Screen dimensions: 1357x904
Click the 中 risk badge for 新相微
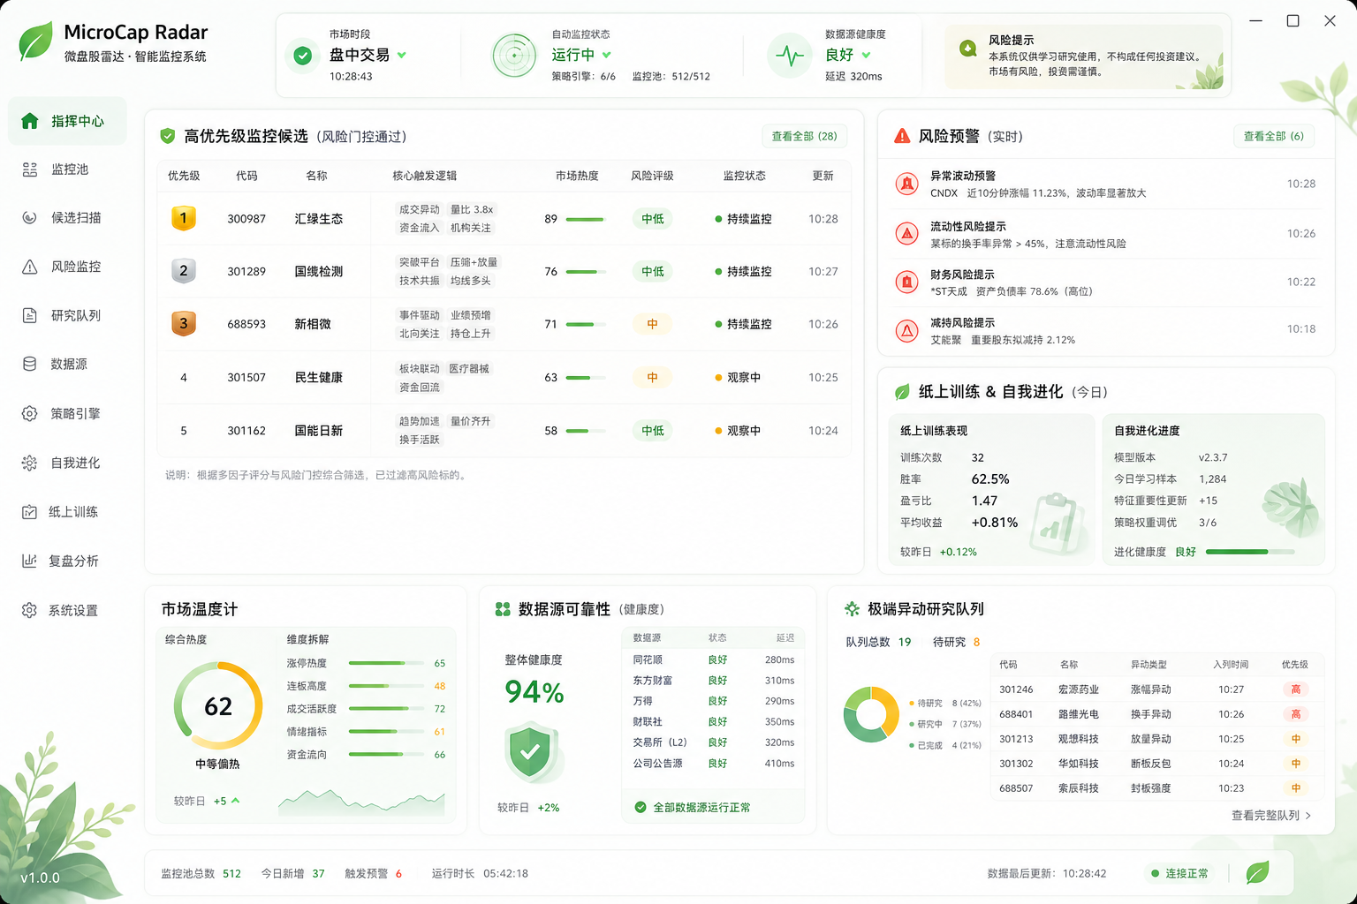[x=652, y=324]
